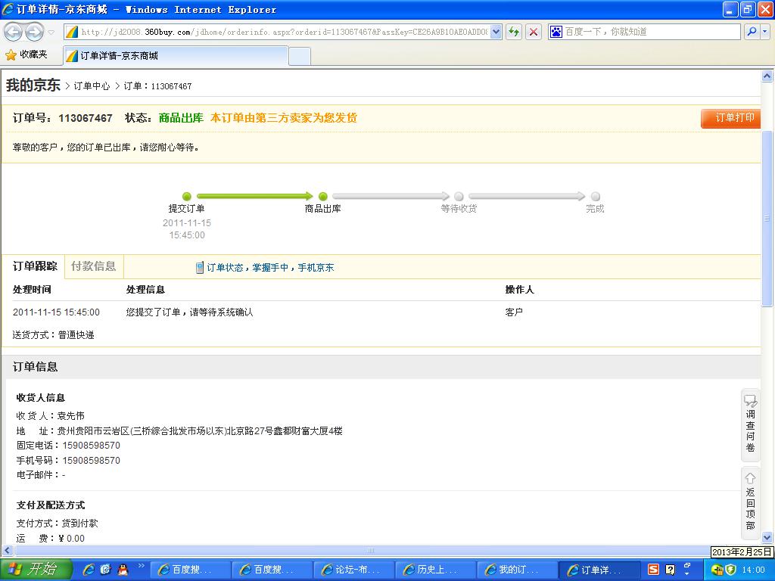Select the 订单详情-京东商城 browser tab
The image size is (775, 581).
tap(176, 56)
